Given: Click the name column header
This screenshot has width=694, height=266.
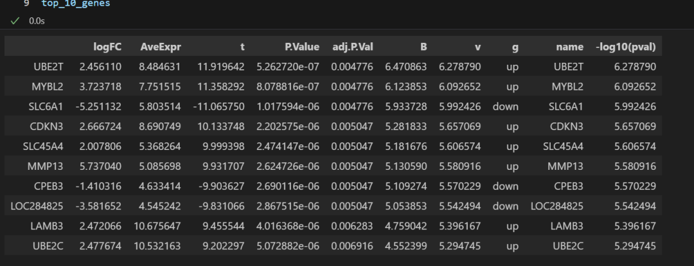Looking at the screenshot, I should (x=569, y=47).
